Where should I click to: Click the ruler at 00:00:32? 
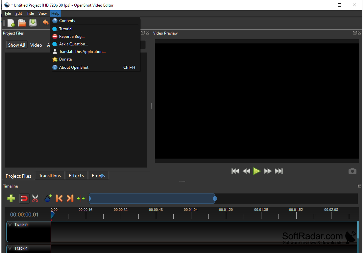point(121,210)
